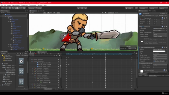
Task: Open color eyedropper next to Color
Action: 166,51
